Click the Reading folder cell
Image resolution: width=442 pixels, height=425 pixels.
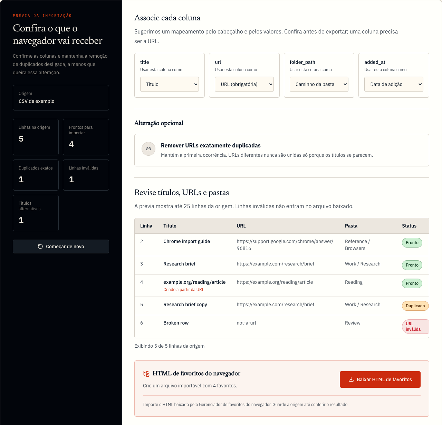click(x=354, y=282)
